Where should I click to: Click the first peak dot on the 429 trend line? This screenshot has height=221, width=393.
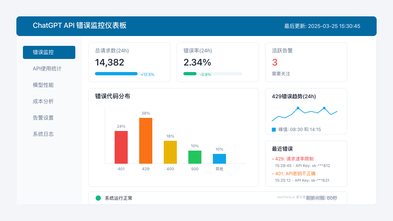[x=298, y=108]
